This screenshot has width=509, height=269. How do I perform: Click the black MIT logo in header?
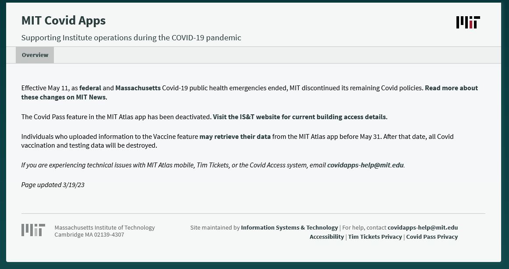coord(468,22)
